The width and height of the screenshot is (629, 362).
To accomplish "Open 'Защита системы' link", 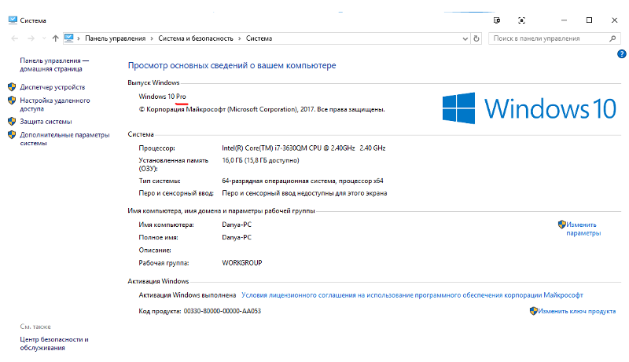I will tap(46, 122).
